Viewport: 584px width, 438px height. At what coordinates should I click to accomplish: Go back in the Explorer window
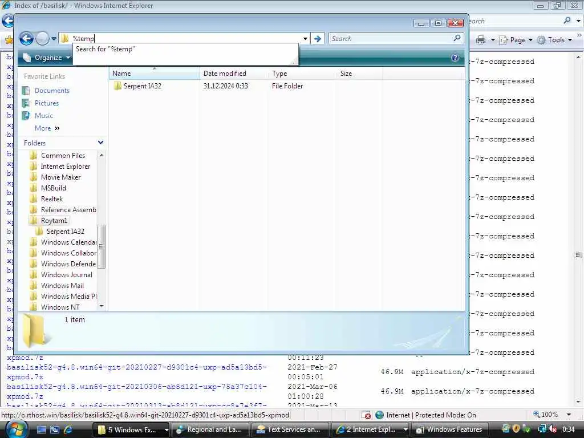(26, 38)
